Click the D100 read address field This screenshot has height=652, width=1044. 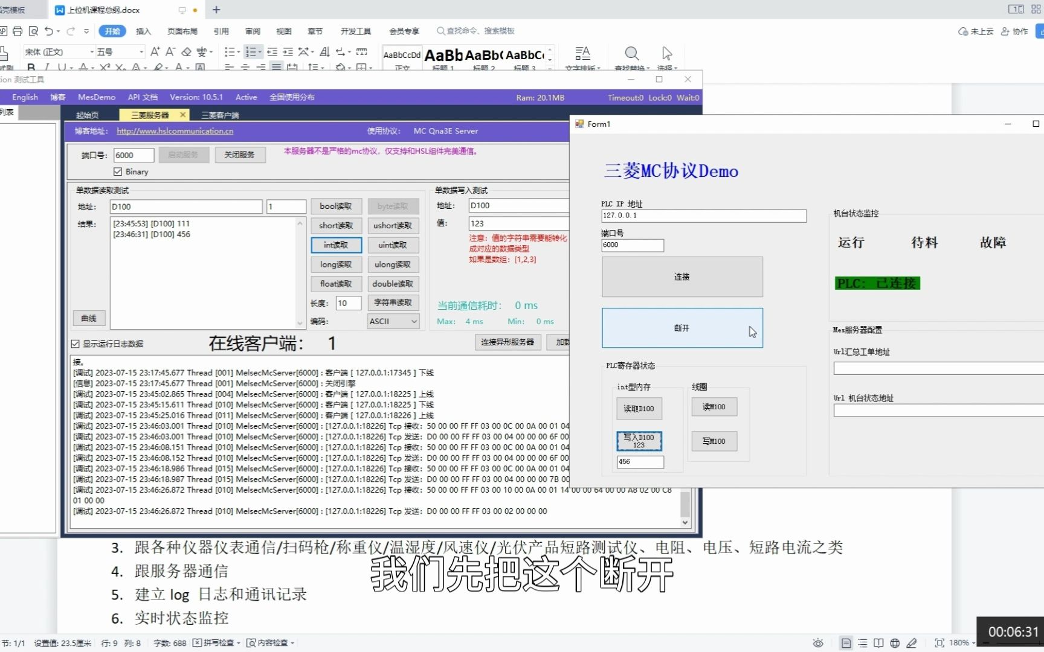click(x=186, y=206)
